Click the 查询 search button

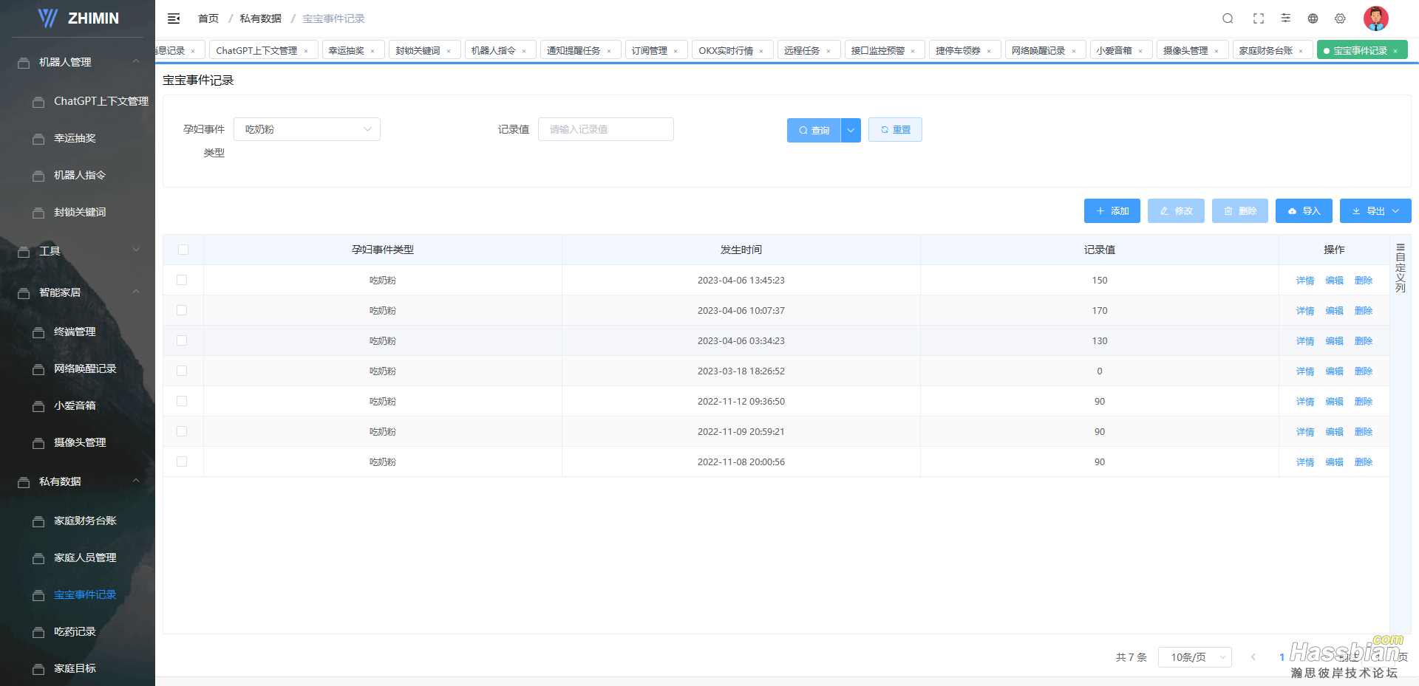(814, 130)
